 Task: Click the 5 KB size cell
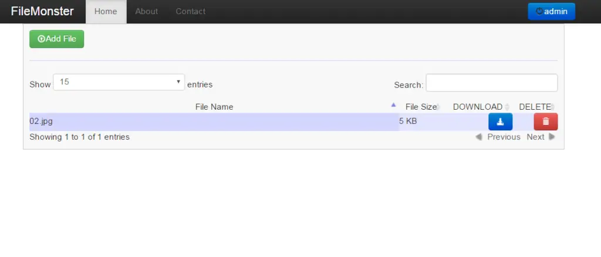[x=408, y=121]
